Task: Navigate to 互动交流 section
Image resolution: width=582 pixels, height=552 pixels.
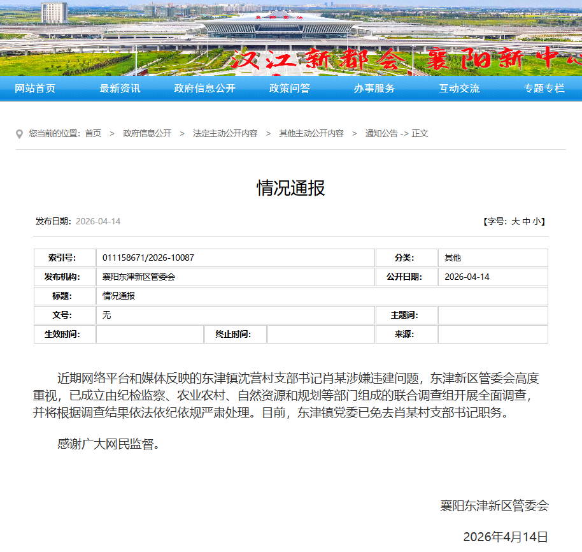Action: (459, 89)
